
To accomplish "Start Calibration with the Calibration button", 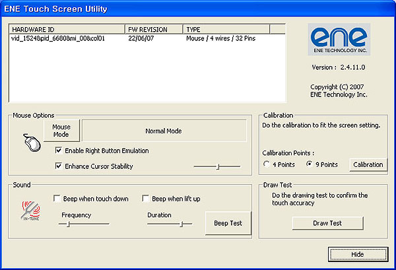I will click(368, 164).
